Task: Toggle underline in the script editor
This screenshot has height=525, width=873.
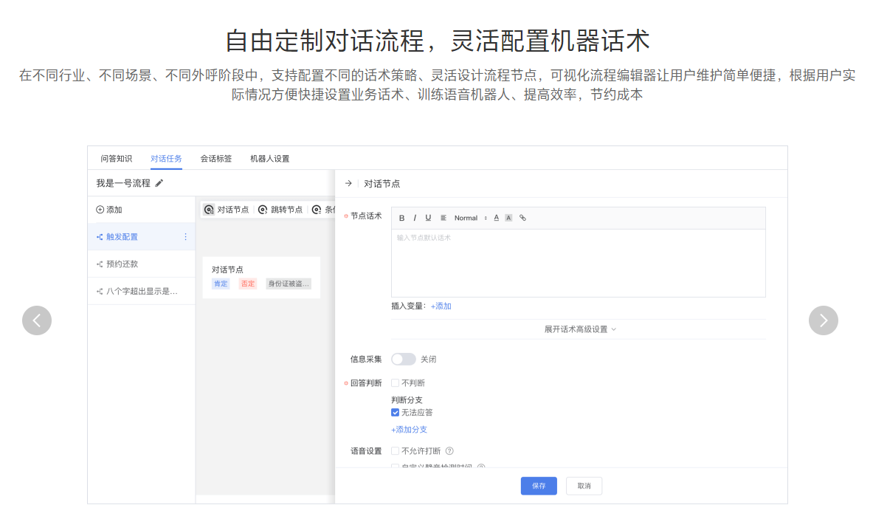Action: pyautogui.click(x=428, y=218)
